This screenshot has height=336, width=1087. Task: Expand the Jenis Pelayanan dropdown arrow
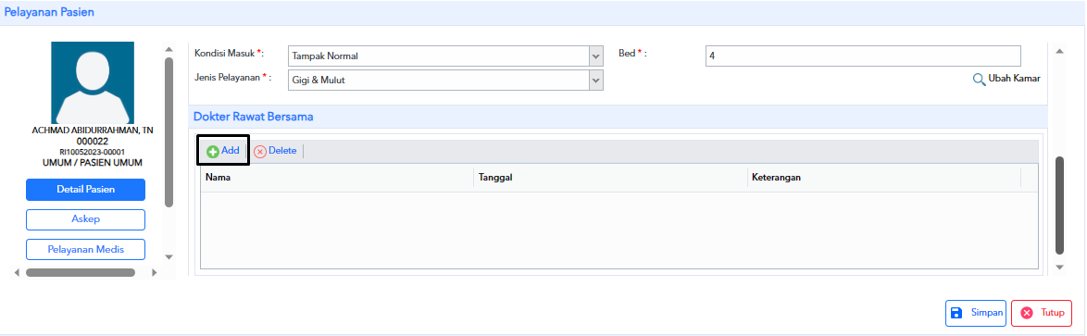[595, 81]
